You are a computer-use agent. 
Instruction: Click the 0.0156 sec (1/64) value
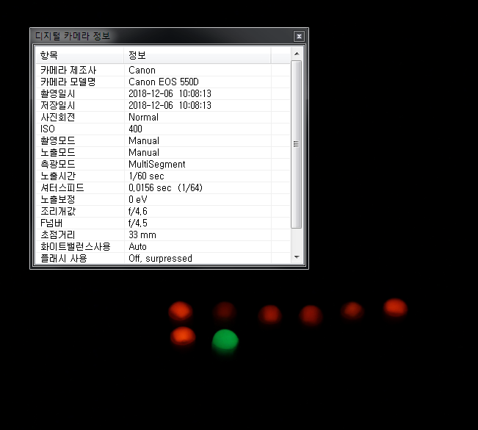[165, 187]
